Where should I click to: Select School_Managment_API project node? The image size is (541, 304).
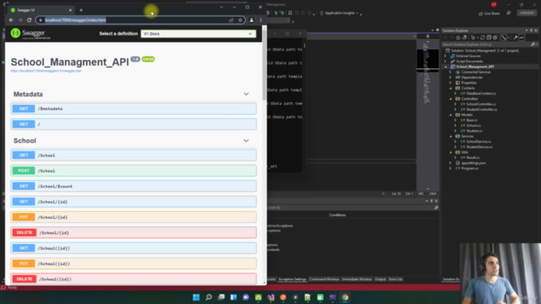click(475, 67)
